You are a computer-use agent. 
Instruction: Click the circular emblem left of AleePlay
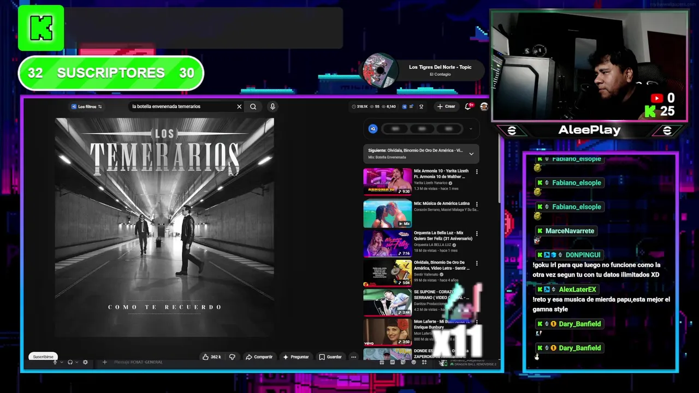(x=512, y=130)
